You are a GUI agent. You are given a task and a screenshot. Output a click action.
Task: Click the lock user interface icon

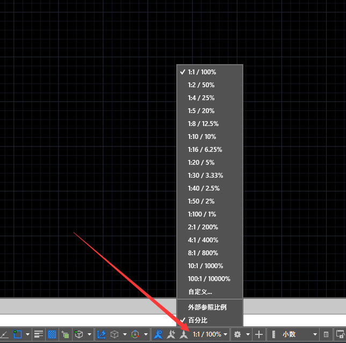click(x=340, y=334)
